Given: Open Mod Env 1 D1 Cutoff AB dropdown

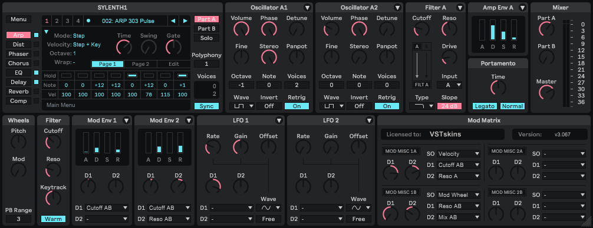Looking at the screenshot, I should (107, 207).
